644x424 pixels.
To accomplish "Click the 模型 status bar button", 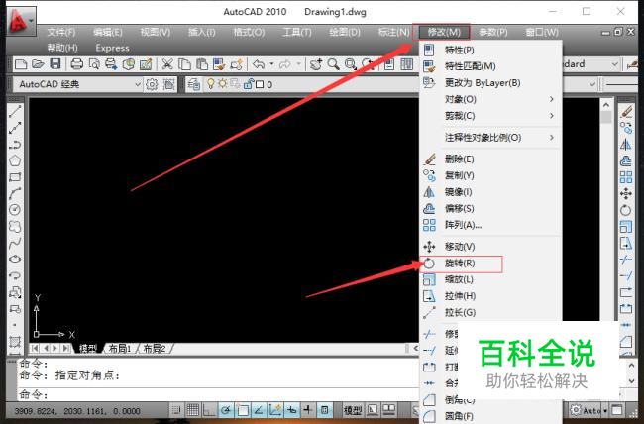I will pyautogui.click(x=353, y=410).
